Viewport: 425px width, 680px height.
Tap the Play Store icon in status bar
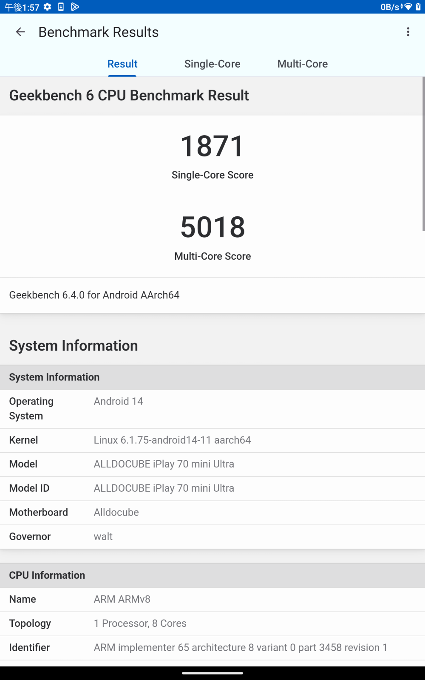pyautogui.click(x=75, y=7)
